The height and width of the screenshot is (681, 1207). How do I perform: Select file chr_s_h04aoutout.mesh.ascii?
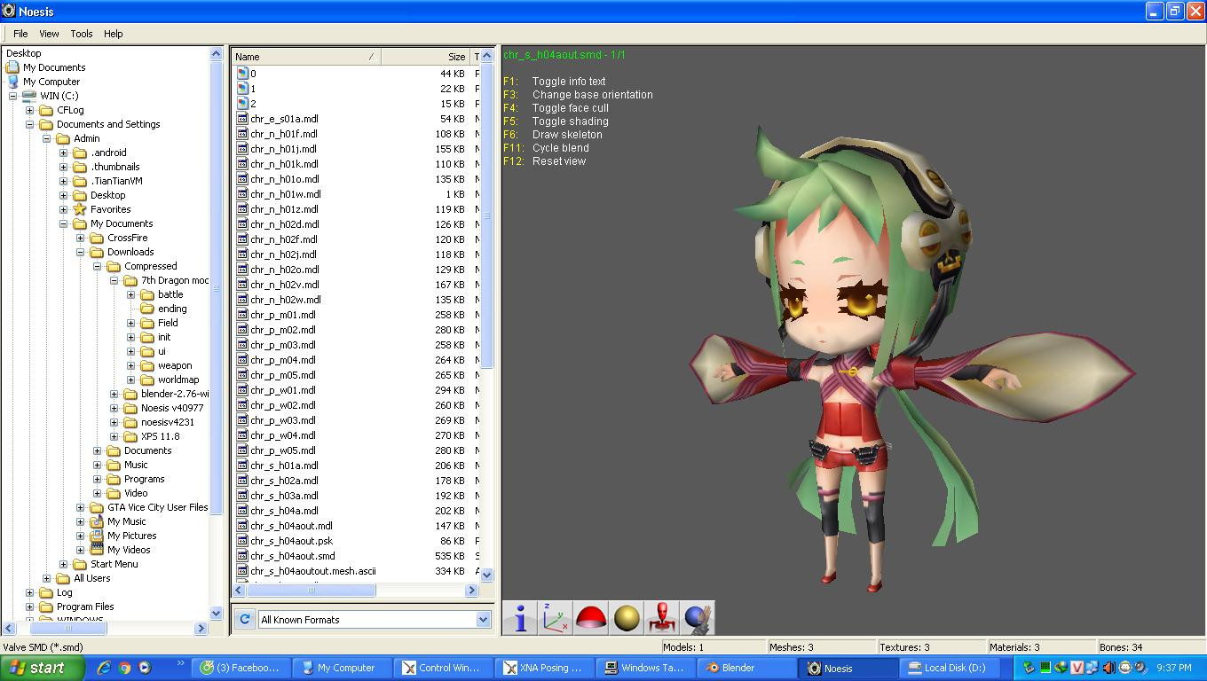tap(313, 571)
